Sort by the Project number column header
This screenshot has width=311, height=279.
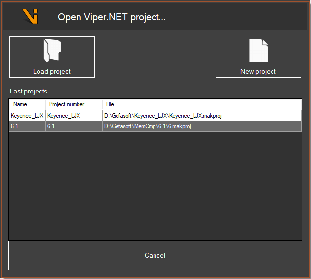click(74, 104)
